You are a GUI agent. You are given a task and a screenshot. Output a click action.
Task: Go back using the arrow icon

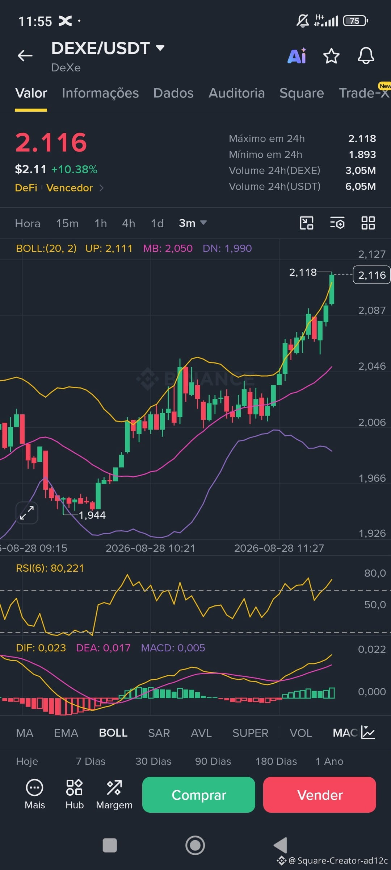[25, 56]
